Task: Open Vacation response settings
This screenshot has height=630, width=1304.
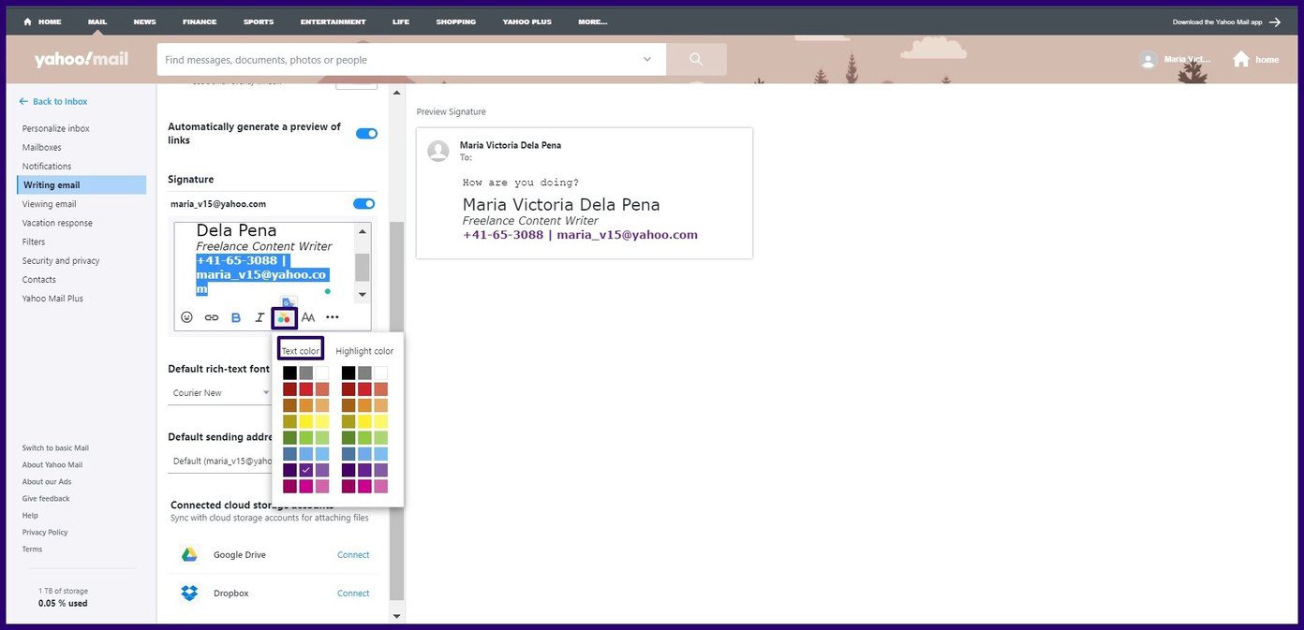Action: [57, 223]
